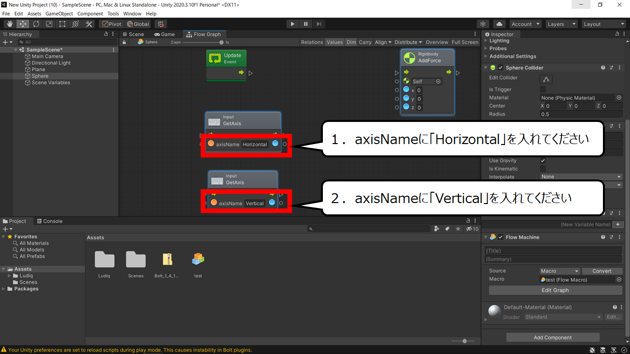Toggle Global handle rotation
The height and width of the screenshot is (354, 630).
(x=138, y=24)
